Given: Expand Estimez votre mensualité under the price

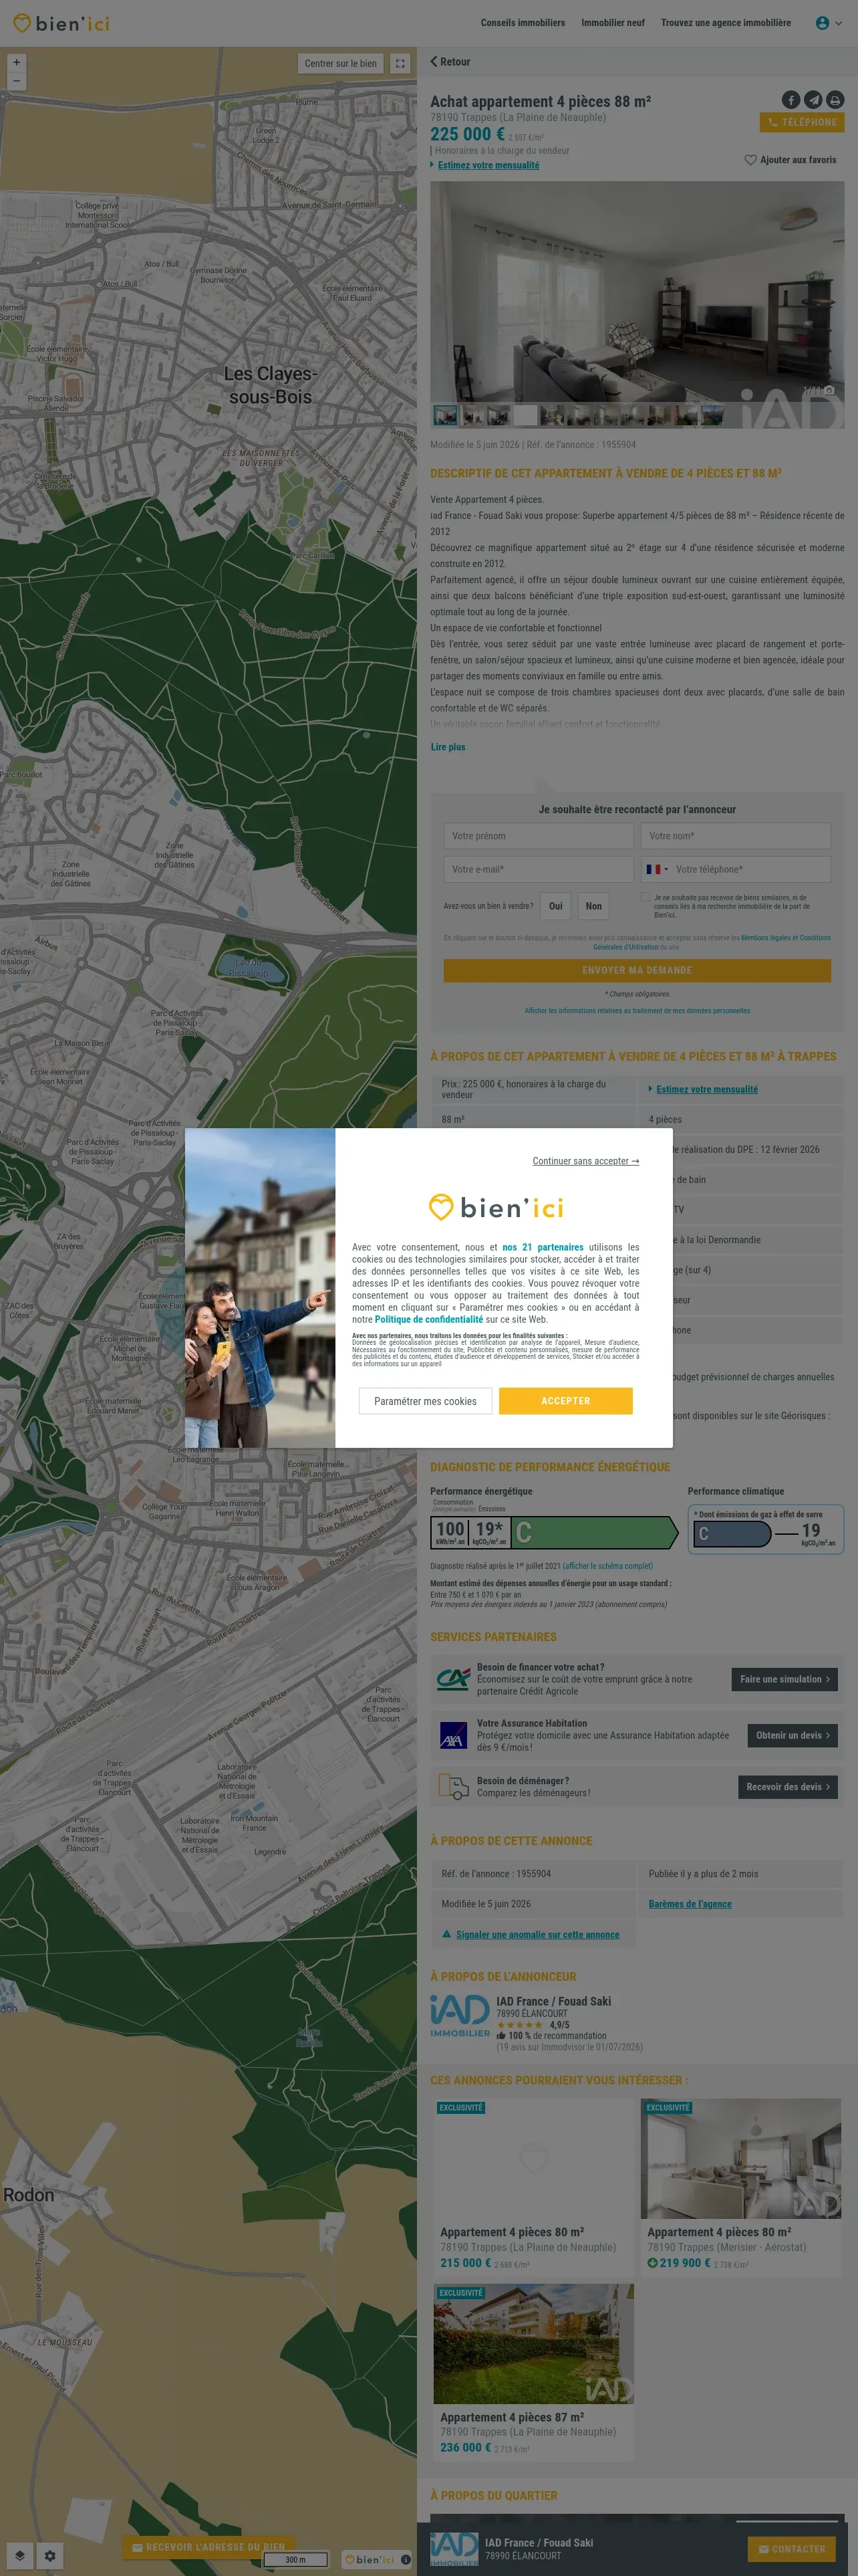Looking at the screenshot, I should (487, 165).
